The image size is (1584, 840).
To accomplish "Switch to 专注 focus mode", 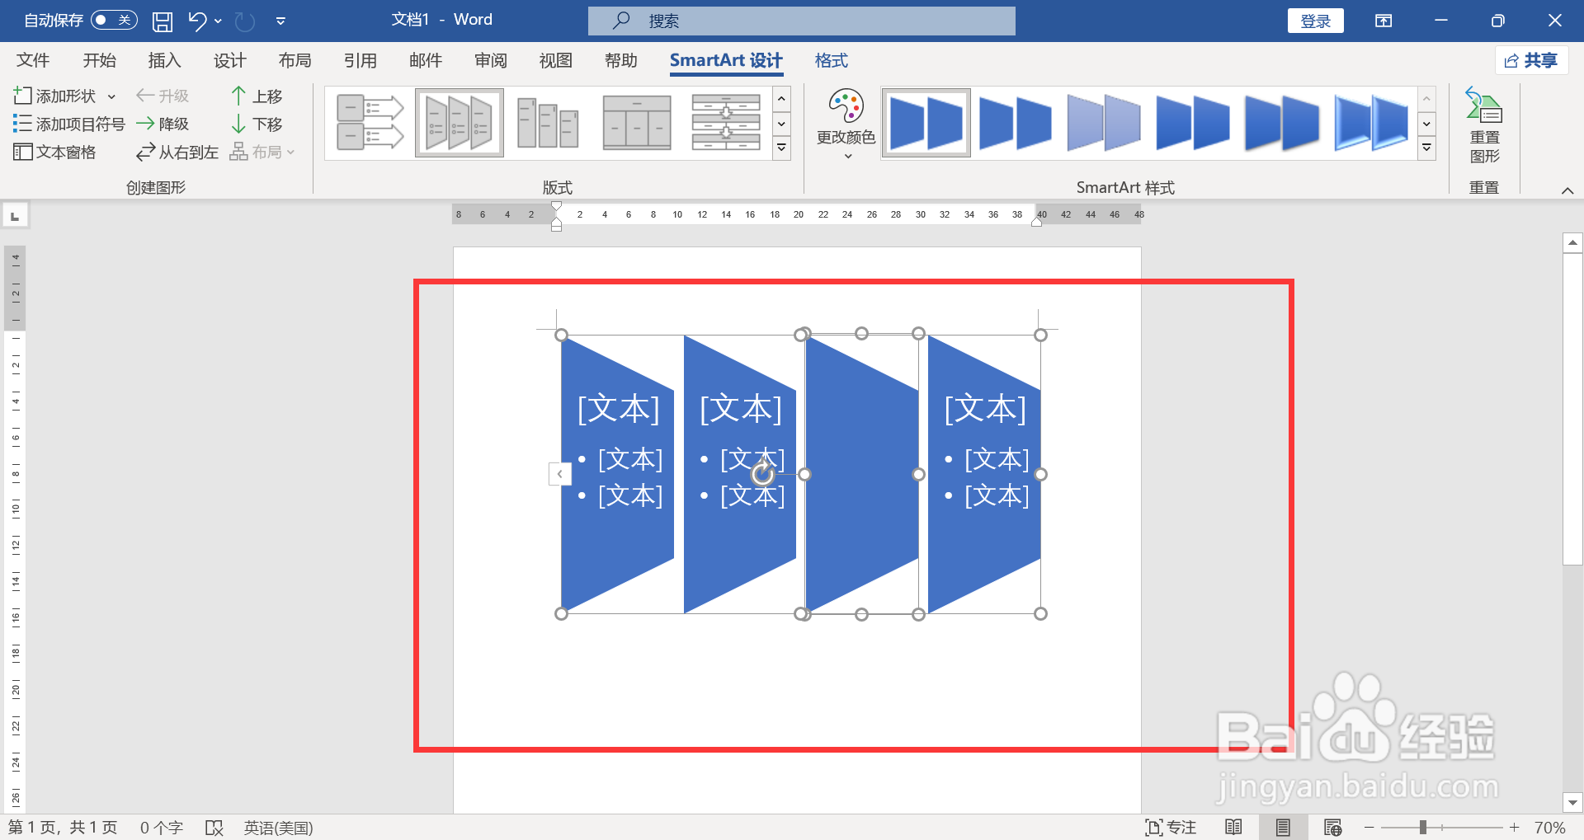I will pyautogui.click(x=1171, y=827).
